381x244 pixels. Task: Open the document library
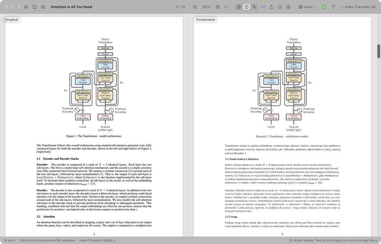tap(26, 7)
